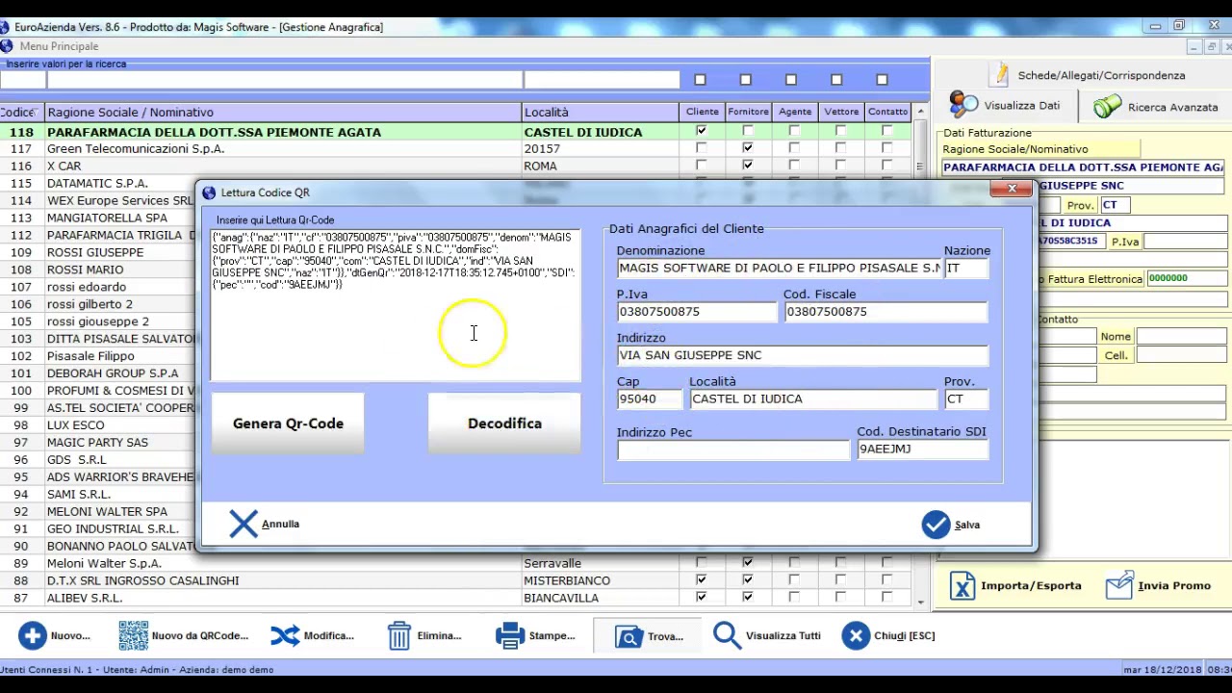Click the Cod. Fiscale field

[885, 312]
